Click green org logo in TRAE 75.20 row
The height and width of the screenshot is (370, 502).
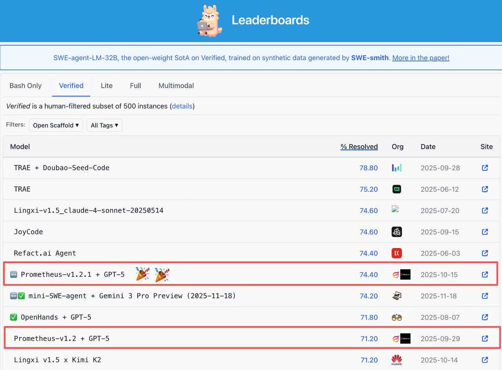point(397,189)
